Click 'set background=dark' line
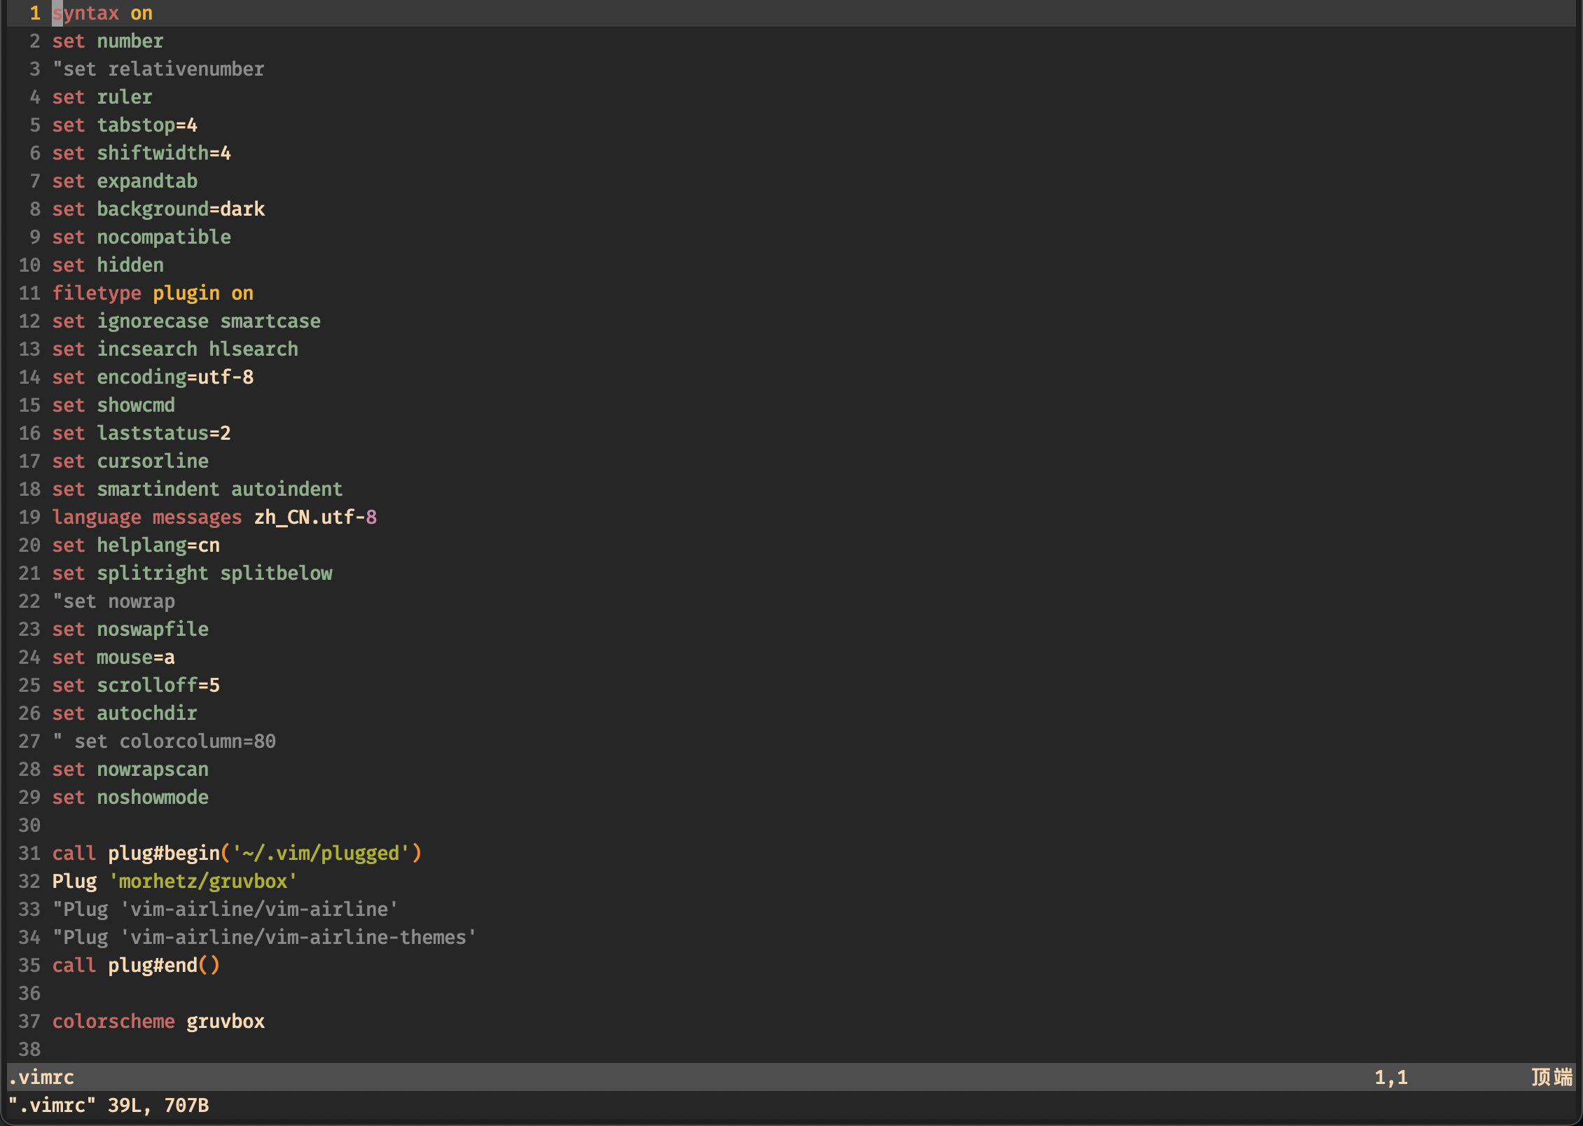The width and height of the screenshot is (1583, 1126). coord(158,209)
